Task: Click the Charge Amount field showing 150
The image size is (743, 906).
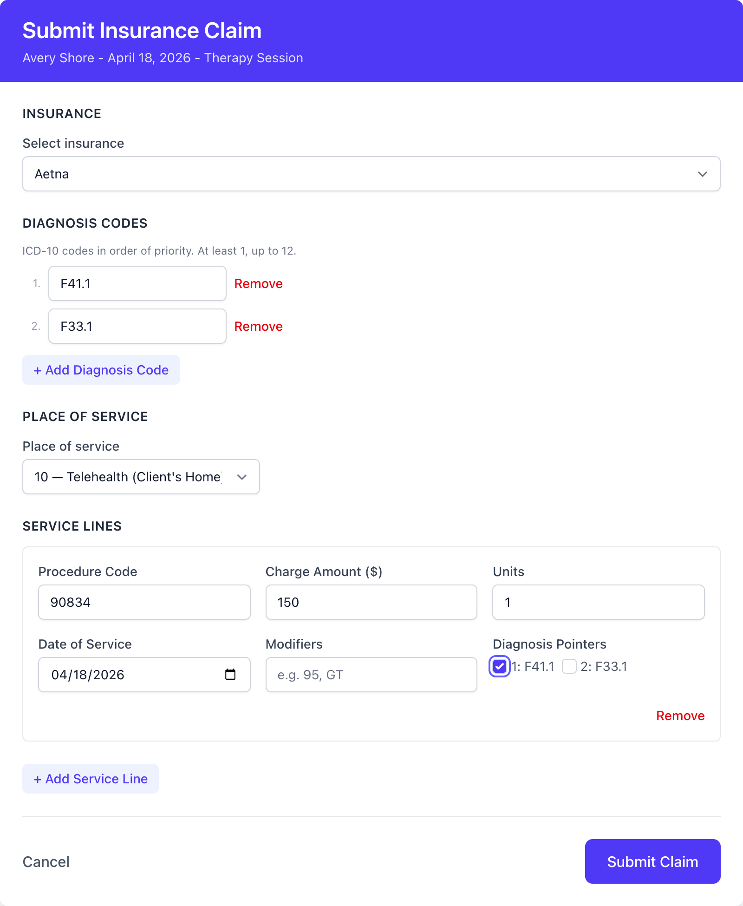Action: [371, 602]
